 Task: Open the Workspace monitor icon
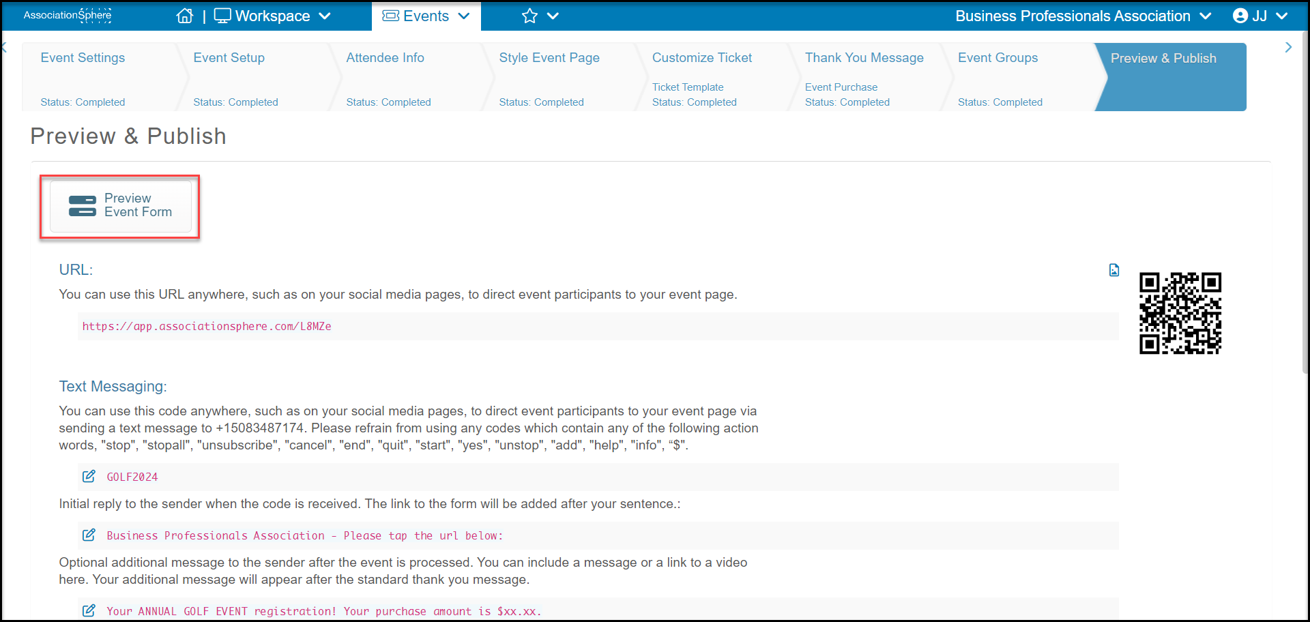(x=222, y=16)
